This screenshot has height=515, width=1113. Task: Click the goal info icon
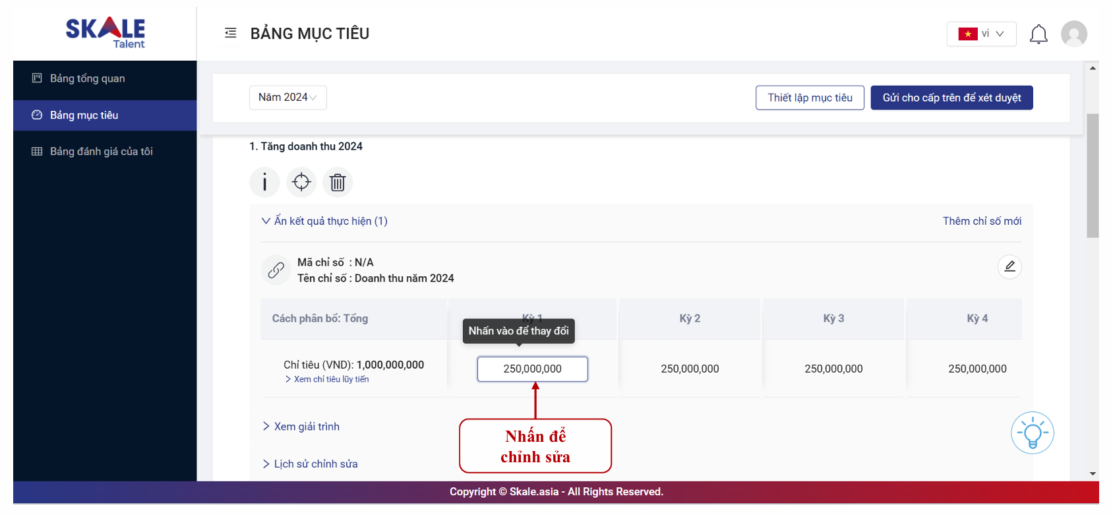(264, 182)
